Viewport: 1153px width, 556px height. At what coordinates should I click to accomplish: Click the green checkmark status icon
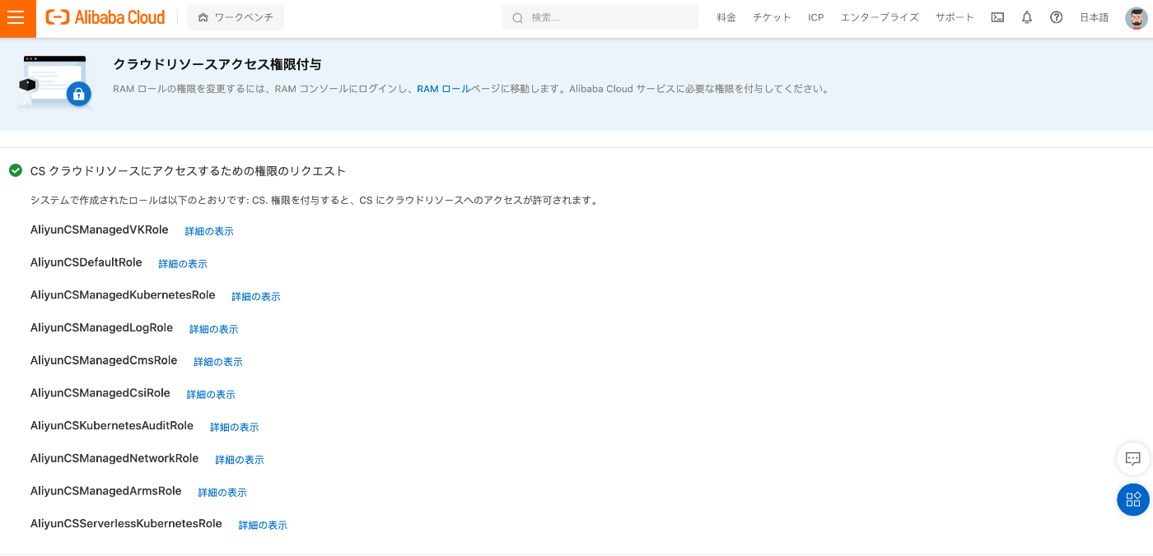tap(16, 170)
